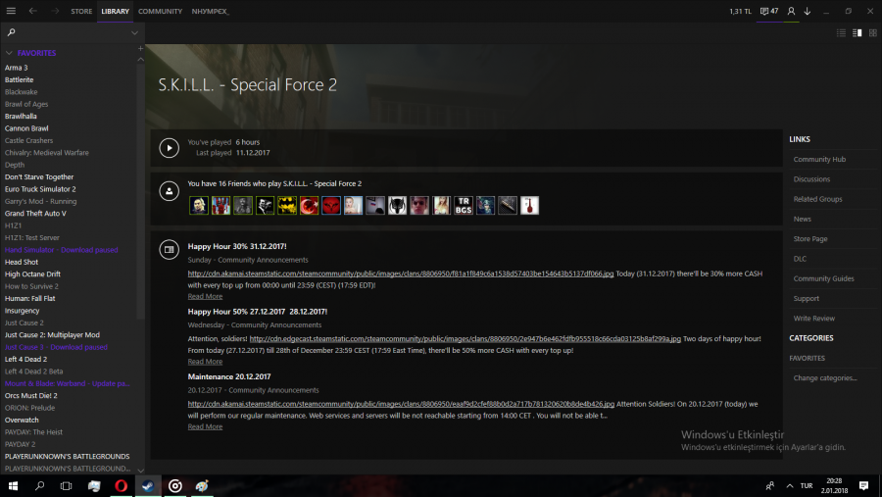Viewport: 882px width, 497px height.
Task: Open Windows Start menu
Action: click(x=13, y=486)
